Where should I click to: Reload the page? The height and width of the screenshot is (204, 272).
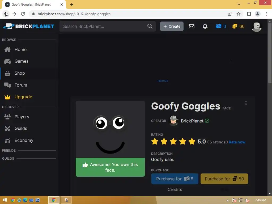(23, 14)
